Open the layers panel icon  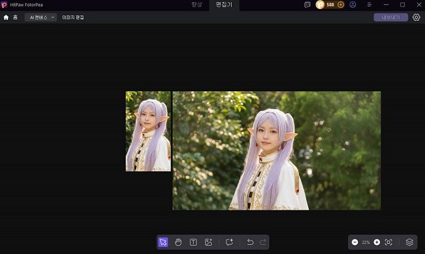[x=410, y=242]
